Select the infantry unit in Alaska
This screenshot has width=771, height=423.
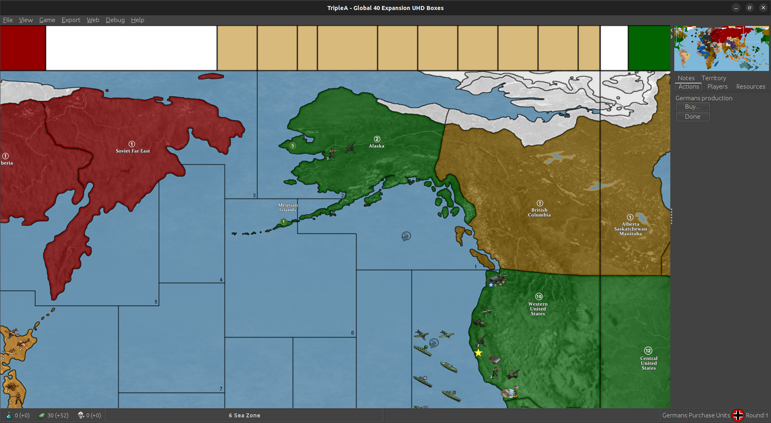pos(332,154)
